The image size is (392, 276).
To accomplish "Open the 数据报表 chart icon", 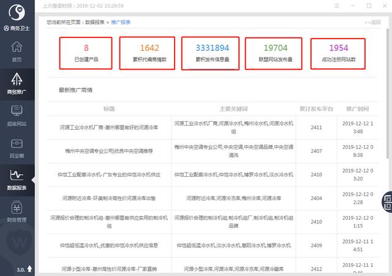I will 17,179.
